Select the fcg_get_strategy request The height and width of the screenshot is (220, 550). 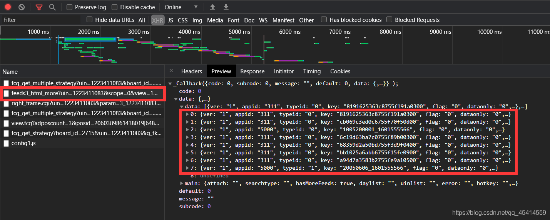pos(82,133)
